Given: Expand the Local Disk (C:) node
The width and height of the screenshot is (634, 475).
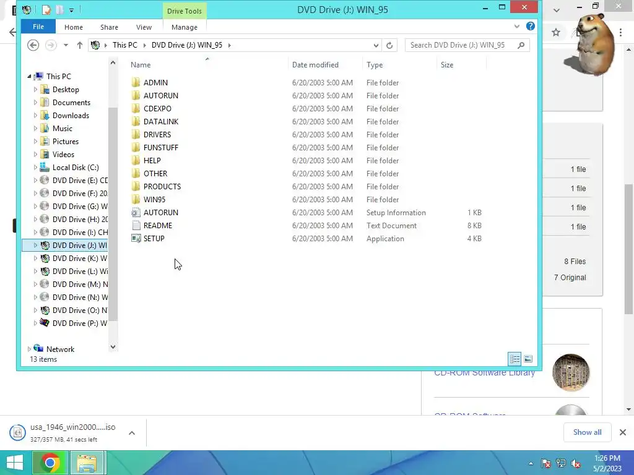Looking at the screenshot, I should click(x=35, y=167).
